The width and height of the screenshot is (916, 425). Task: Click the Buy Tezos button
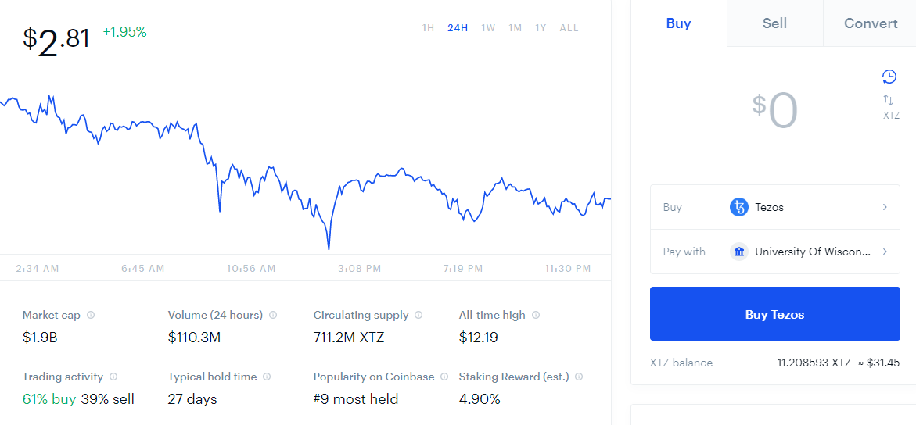(x=774, y=313)
